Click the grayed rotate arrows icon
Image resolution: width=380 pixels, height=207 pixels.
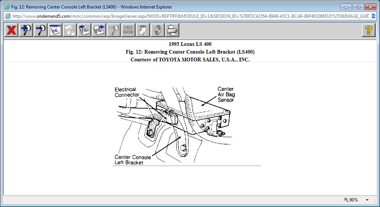(x=157, y=30)
